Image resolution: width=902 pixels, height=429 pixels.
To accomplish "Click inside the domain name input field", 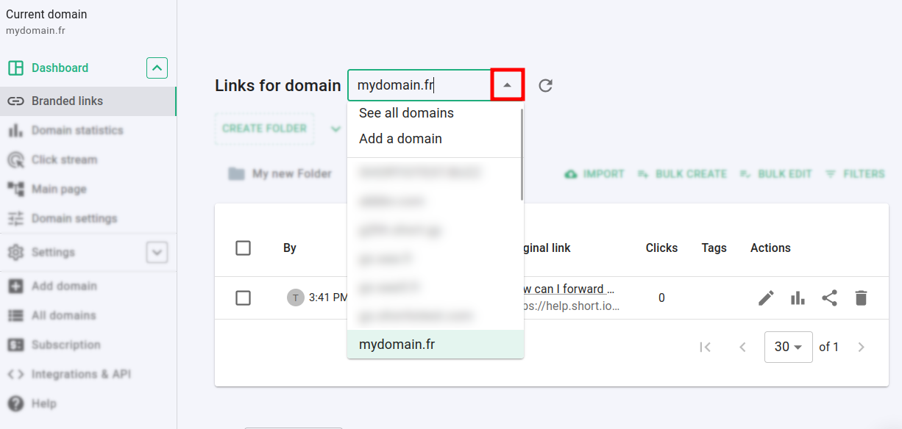I will (x=419, y=85).
